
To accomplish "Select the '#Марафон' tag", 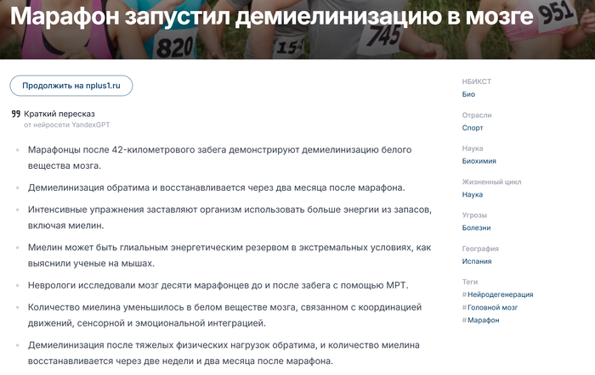I will coord(480,320).
